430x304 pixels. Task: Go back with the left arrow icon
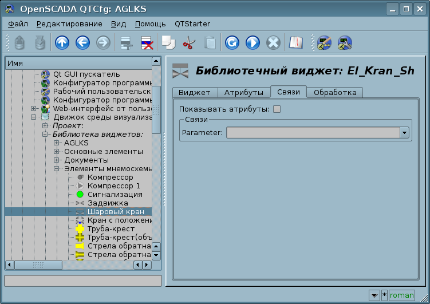click(82, 42)
